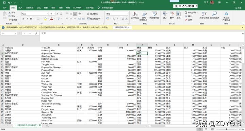This screenshot has width=245, height=131.
Task: Insert cells using the Insert icon
Action: pyautogui.click(x=165, y=15)
